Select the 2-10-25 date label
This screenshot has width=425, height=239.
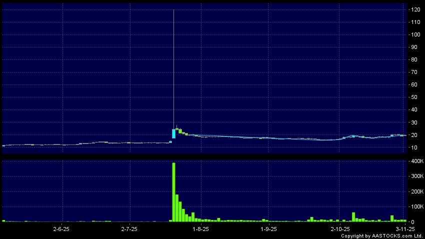(x=339, y=228)
